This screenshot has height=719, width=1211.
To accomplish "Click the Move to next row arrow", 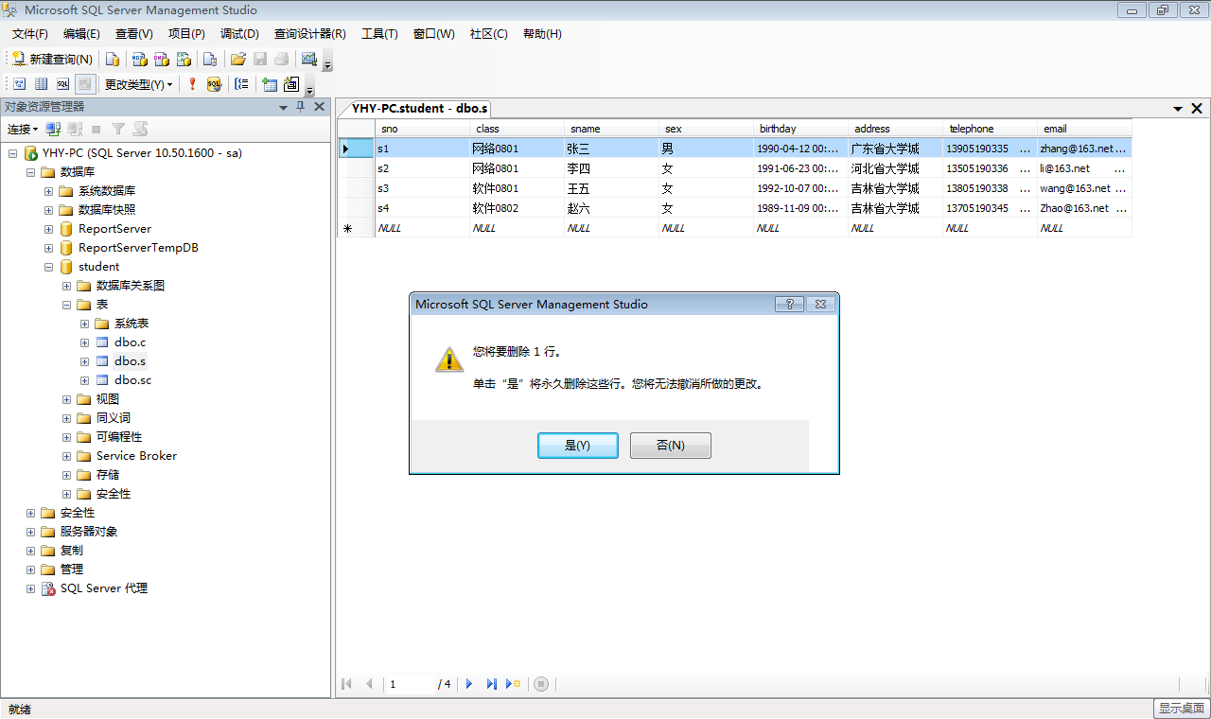I will [x=469, y=684].
